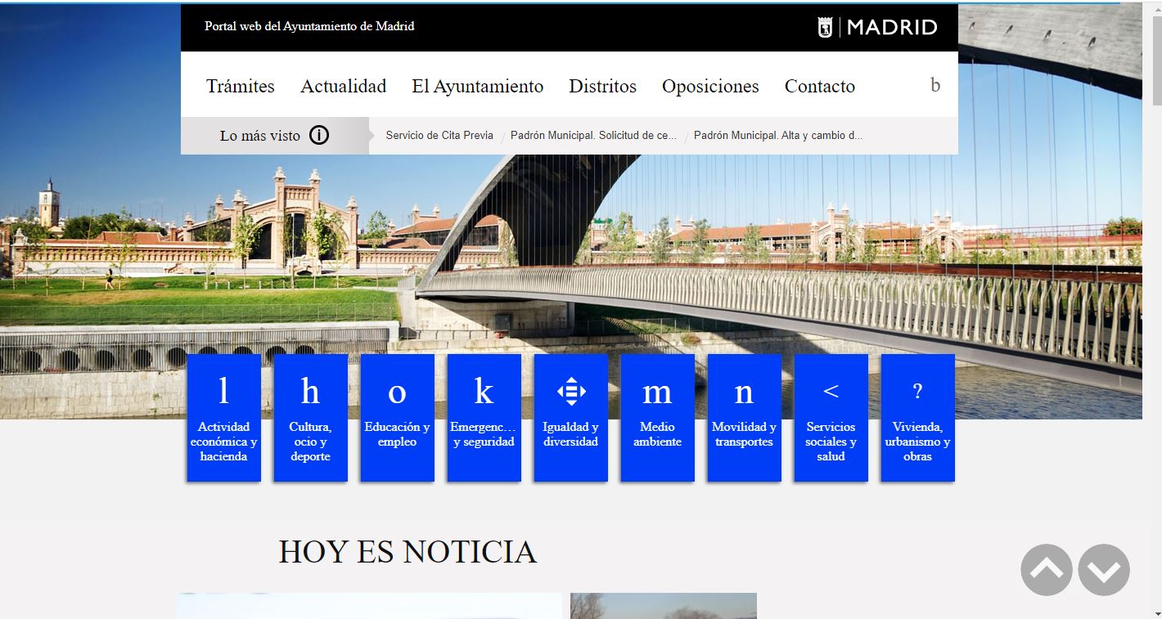Open the Medio ambiente tile
This screenshot has width=1162, height=619.
657,417
